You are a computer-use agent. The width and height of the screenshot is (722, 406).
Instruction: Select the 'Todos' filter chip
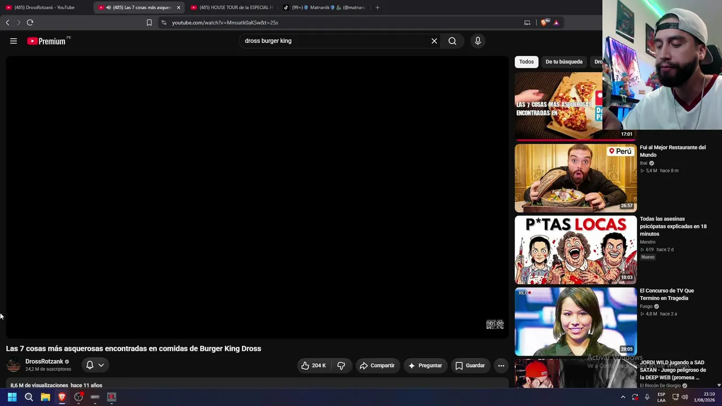(526, 61)
